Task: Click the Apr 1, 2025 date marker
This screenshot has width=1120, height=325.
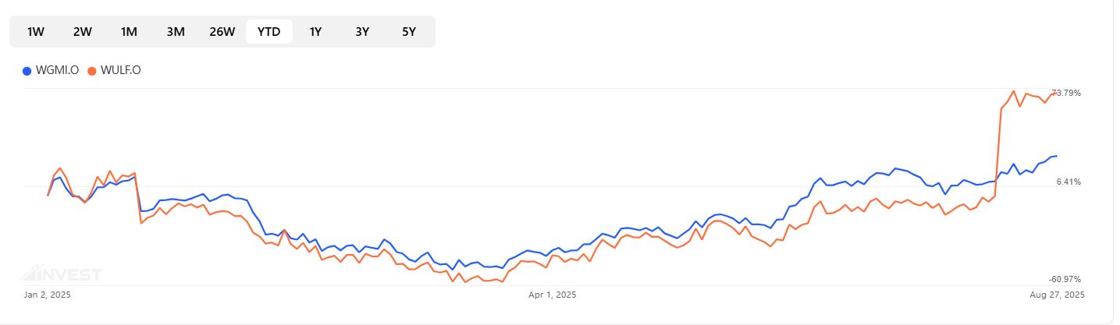Action: pyautogui.click(x=552, y=295)
